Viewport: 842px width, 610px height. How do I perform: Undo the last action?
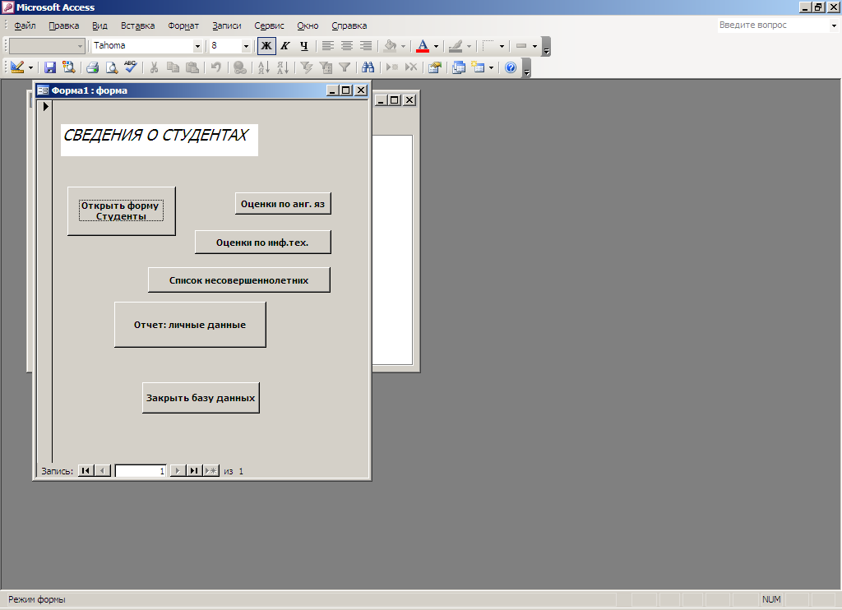point(216,67)
